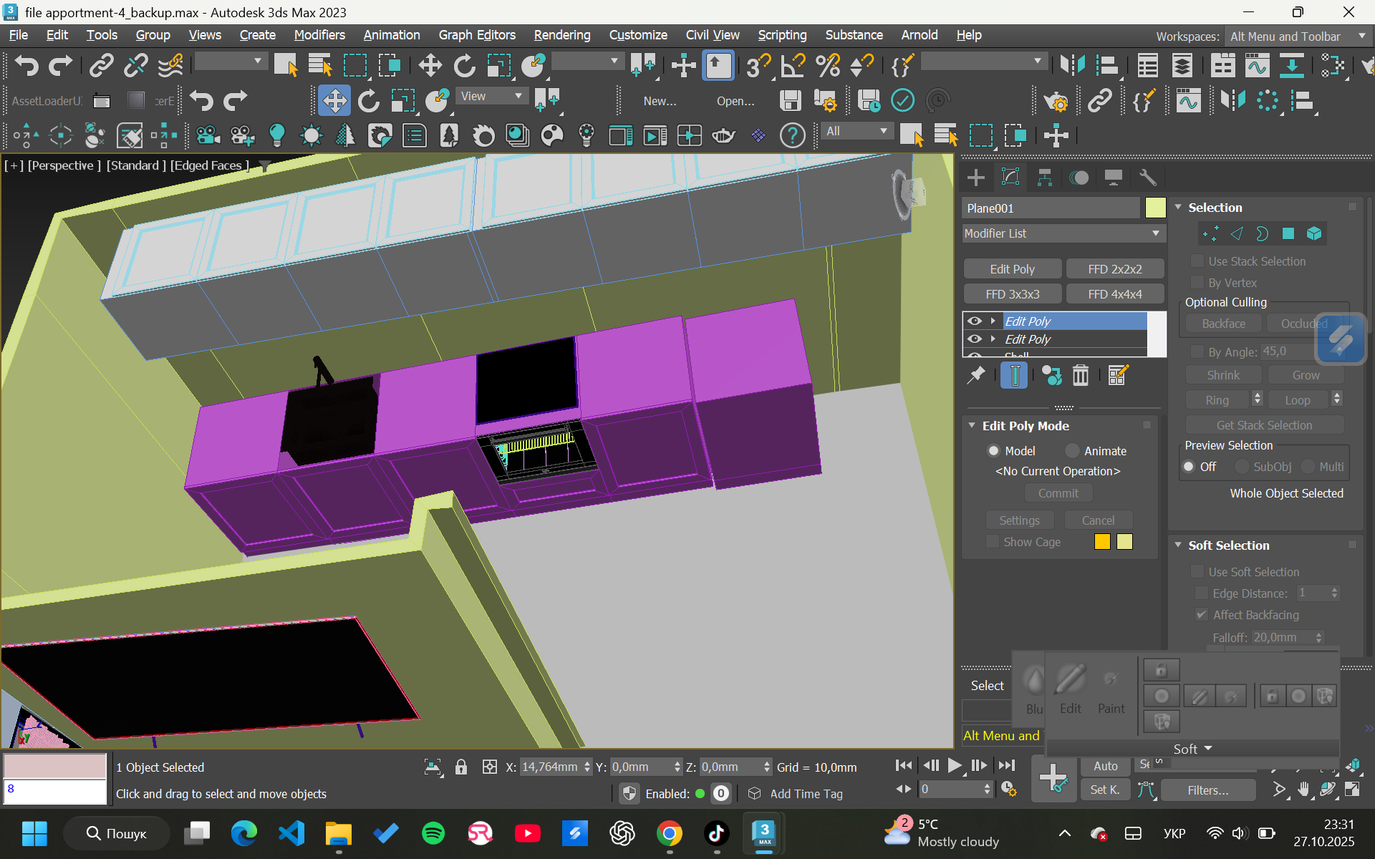Image resolution: width=1375 pixels, height=859 pixels.
Task: Toggle the Selection Lock padlock icon
Action: [x=461, y=767]
